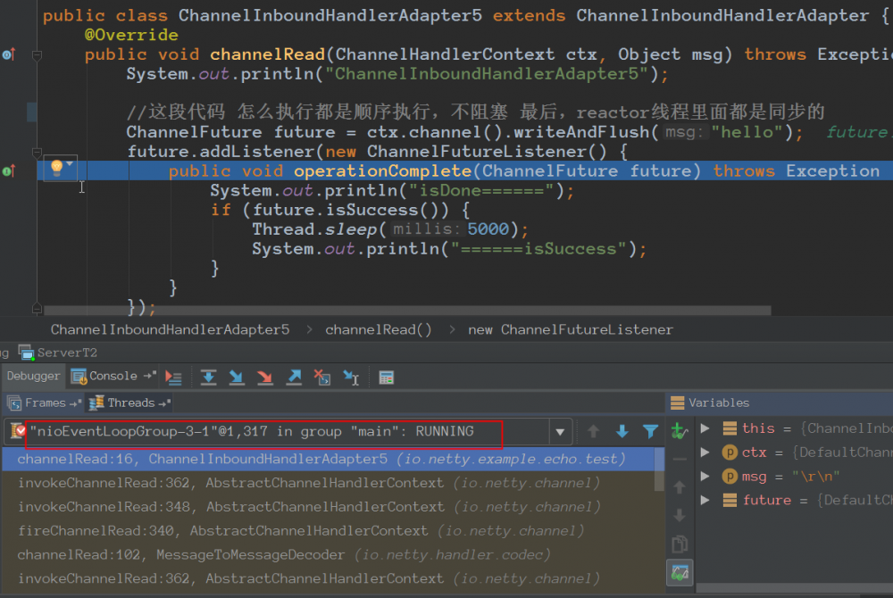Expand the 'this' variable node
893x598 pixels.
click(x=705, y=428)
